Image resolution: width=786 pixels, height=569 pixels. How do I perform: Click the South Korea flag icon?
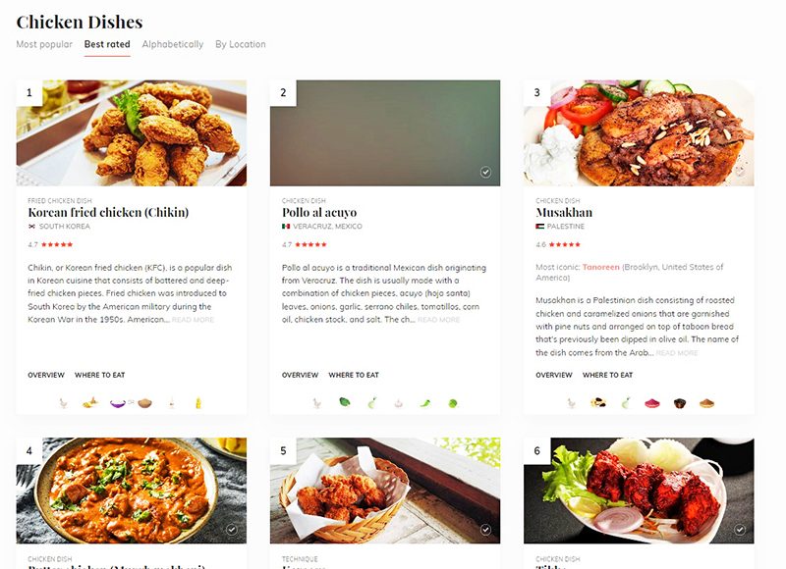32,227
